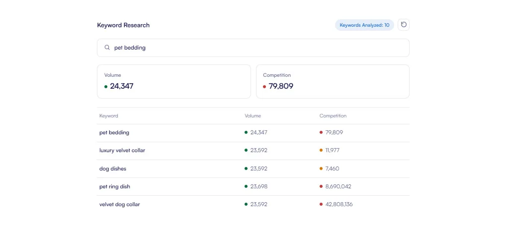Screen dimensions: 510x231
Task: Click competition value 42,808,136
Action: (x=339, y=204)
